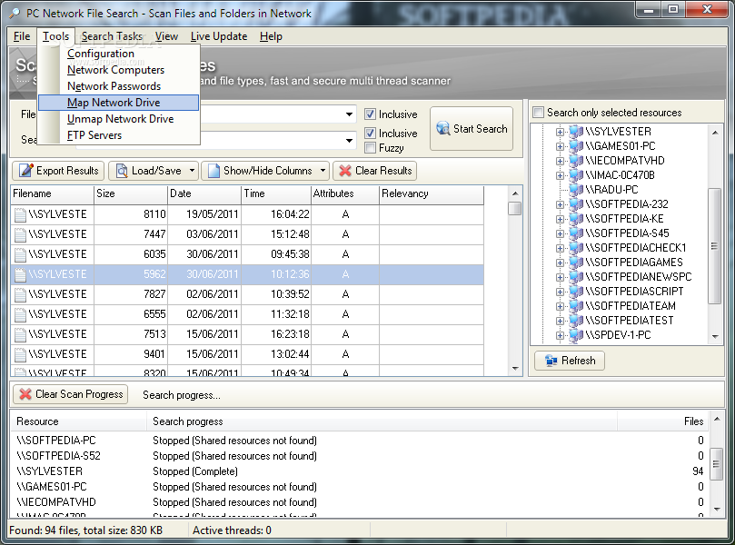
Task: Click the Load/Save magnifier document icon
Action: point(122,171)
